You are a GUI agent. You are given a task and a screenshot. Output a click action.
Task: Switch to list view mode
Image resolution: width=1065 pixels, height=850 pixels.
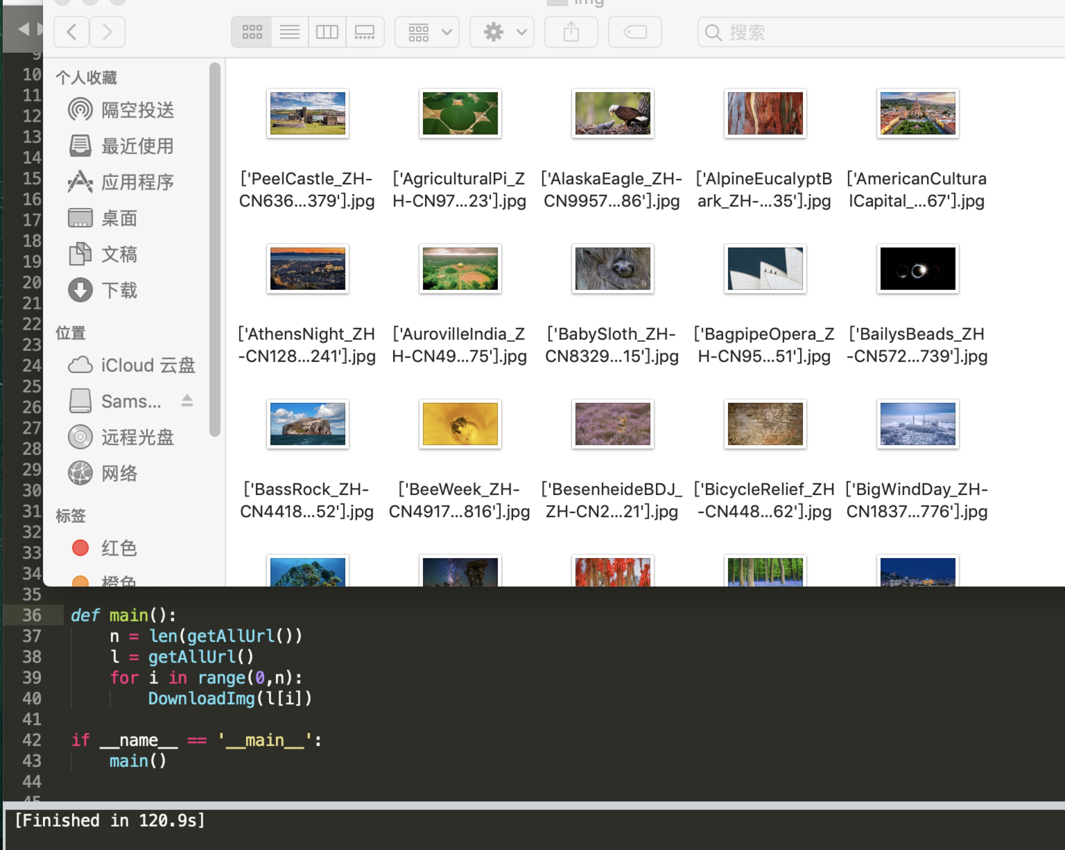pyautogui.click(x=290, y=32)
